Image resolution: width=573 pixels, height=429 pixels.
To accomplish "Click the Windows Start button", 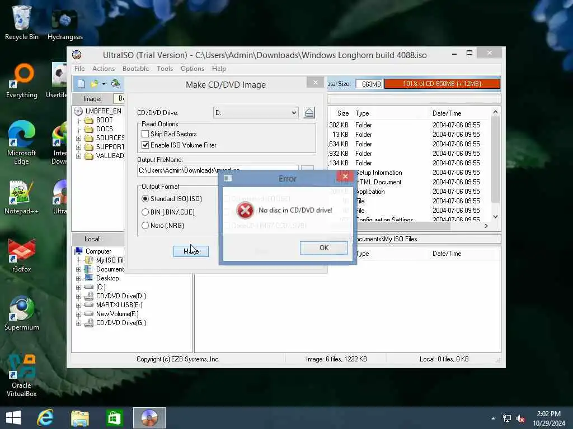I will pyautogui.click(x=13, y=418).
